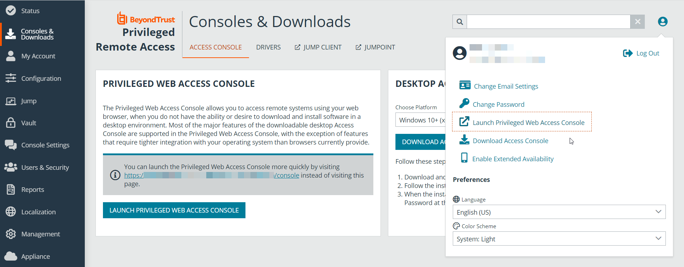Open the Color Scheme dropdown

pos(559,239)
